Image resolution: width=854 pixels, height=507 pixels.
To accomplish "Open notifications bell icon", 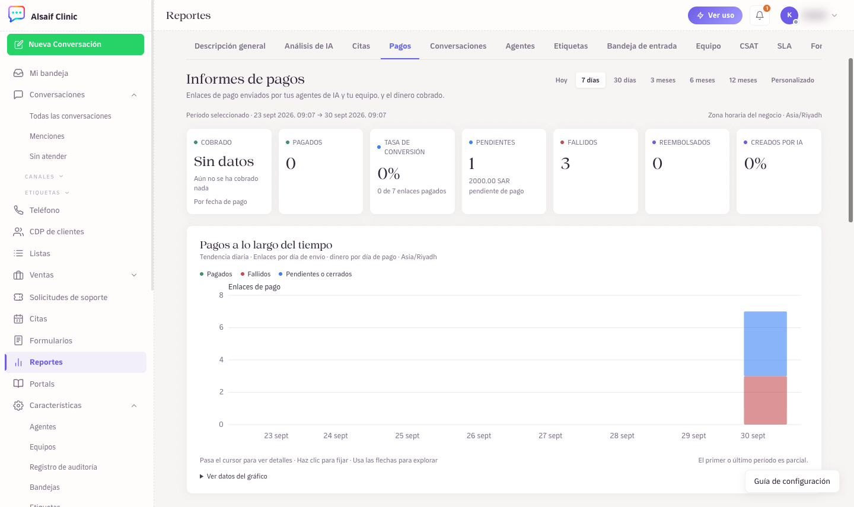I will point(760,15).
